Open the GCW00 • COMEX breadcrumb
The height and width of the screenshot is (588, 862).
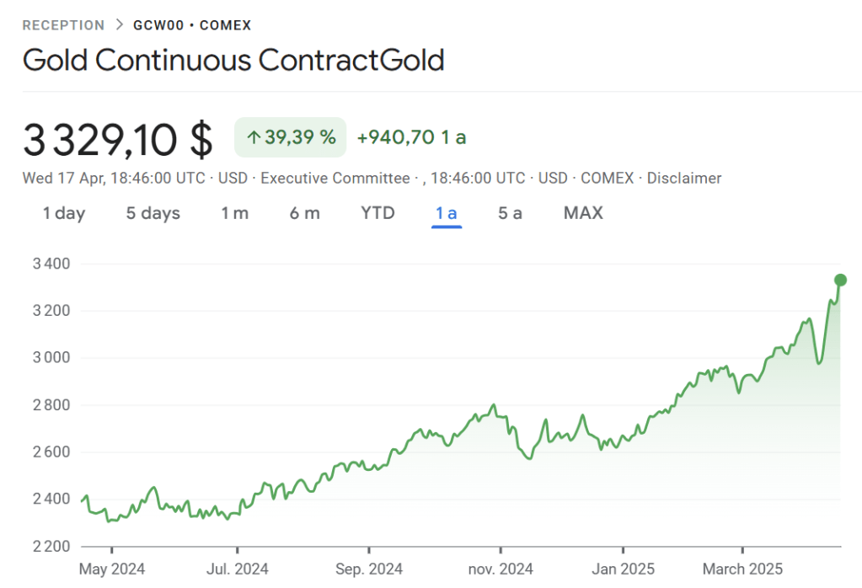(x=192, y=25)
